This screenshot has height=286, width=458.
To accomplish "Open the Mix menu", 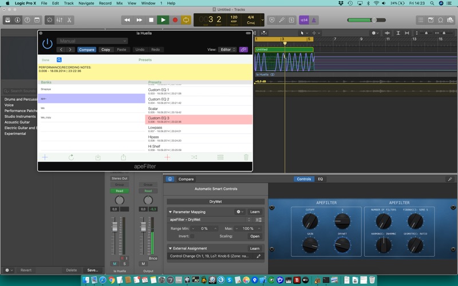I will pos(120,3).
